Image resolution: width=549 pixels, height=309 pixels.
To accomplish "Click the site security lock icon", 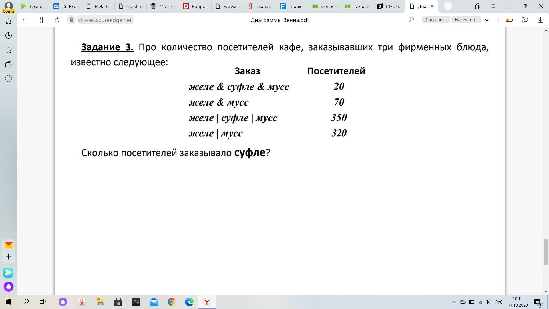I will 71,20.
